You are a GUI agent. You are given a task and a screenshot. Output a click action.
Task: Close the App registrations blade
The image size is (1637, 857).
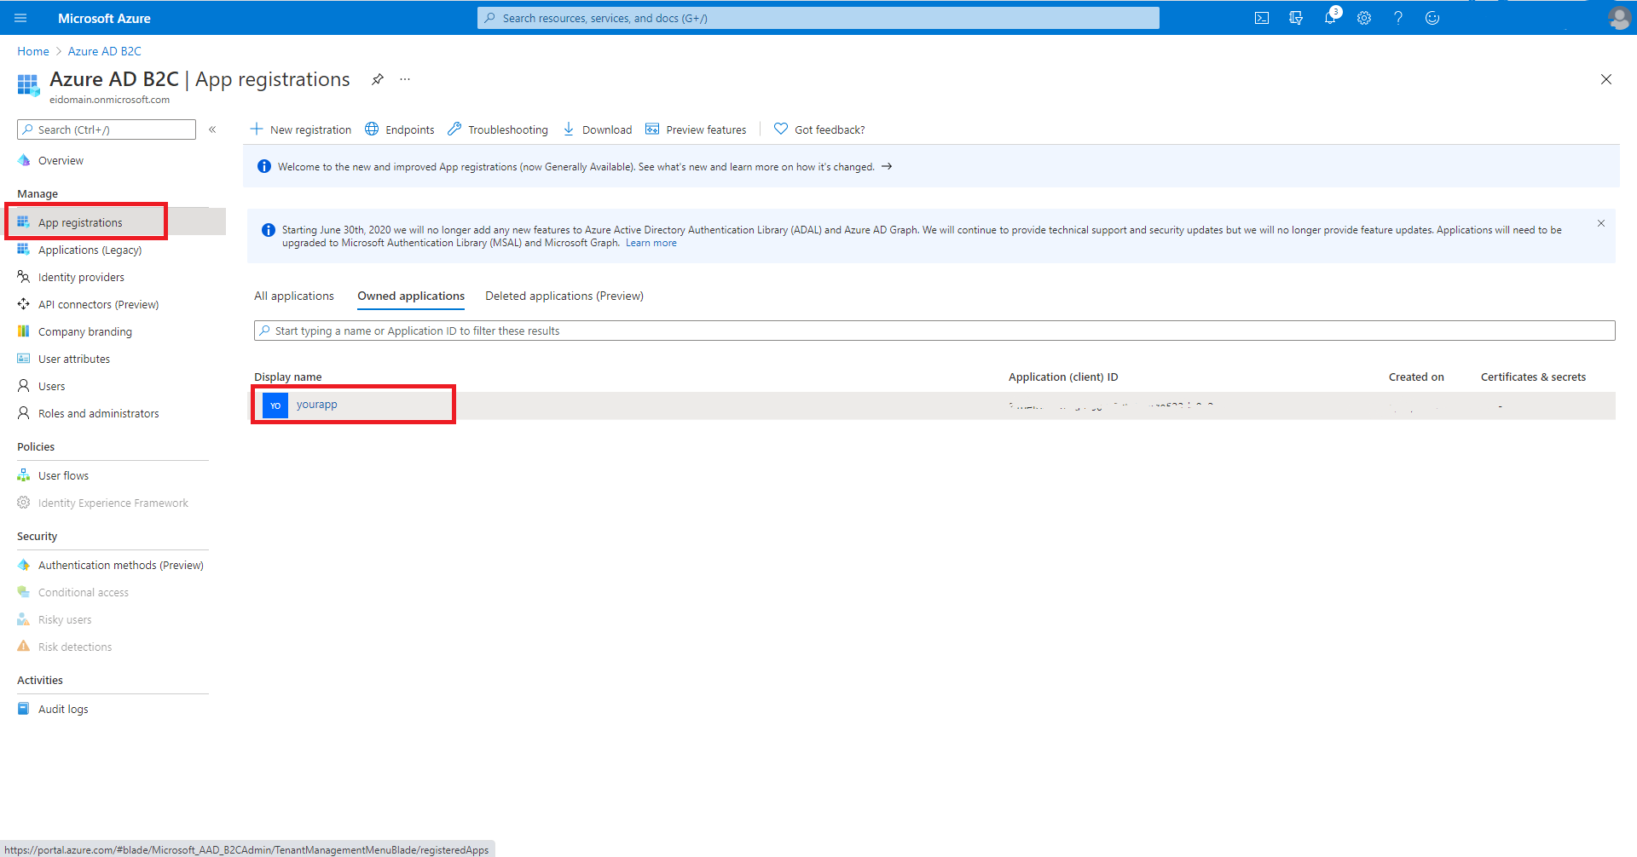[1606, 79]
